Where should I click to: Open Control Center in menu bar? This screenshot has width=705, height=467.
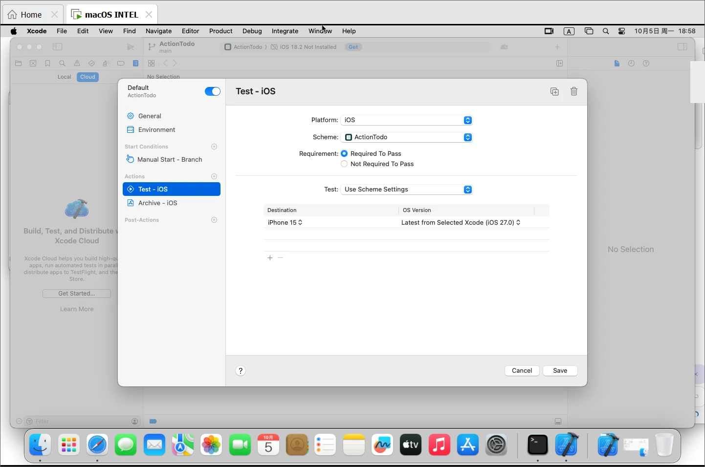point(622,31)
